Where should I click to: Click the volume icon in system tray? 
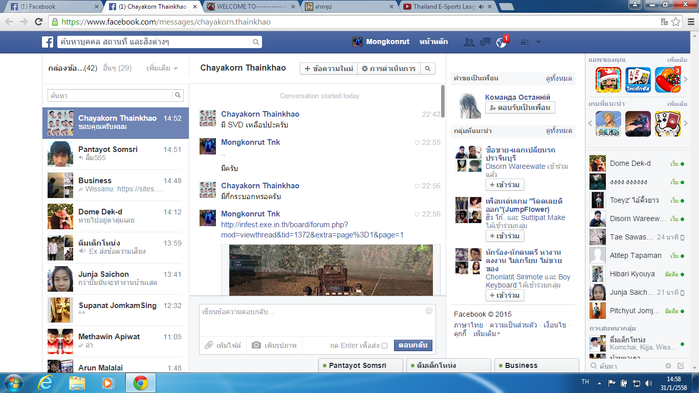click(x=649, y=383)
